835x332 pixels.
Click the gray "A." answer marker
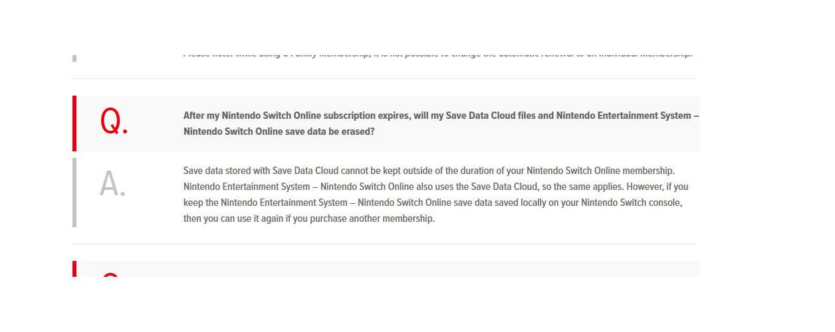pos(112,184)
